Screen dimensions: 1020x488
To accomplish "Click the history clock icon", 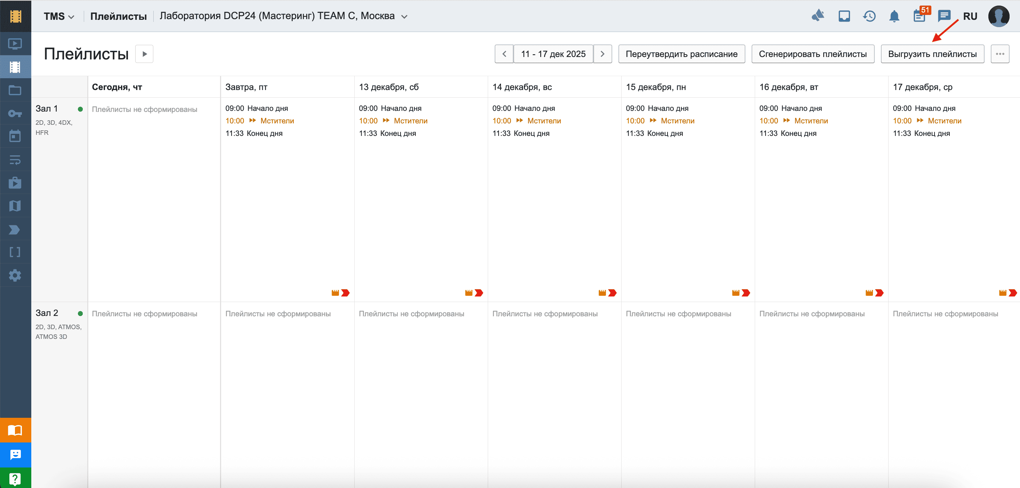I will click(x=869, y=16).
